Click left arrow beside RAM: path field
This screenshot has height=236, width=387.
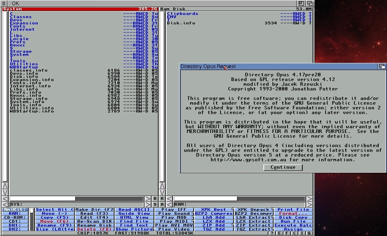pyautogui.click(x=169, y=205)
